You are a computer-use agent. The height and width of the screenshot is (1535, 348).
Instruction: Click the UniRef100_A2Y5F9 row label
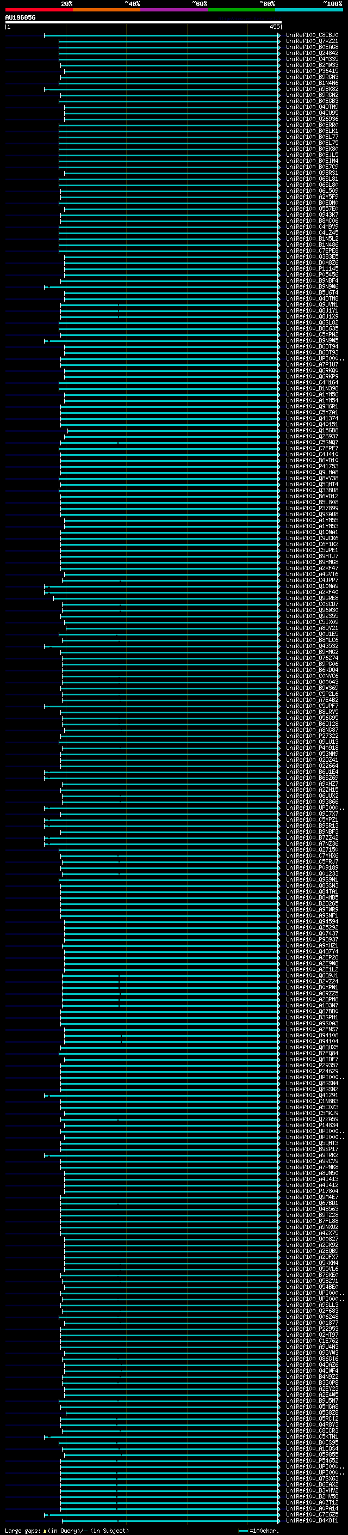312,197
